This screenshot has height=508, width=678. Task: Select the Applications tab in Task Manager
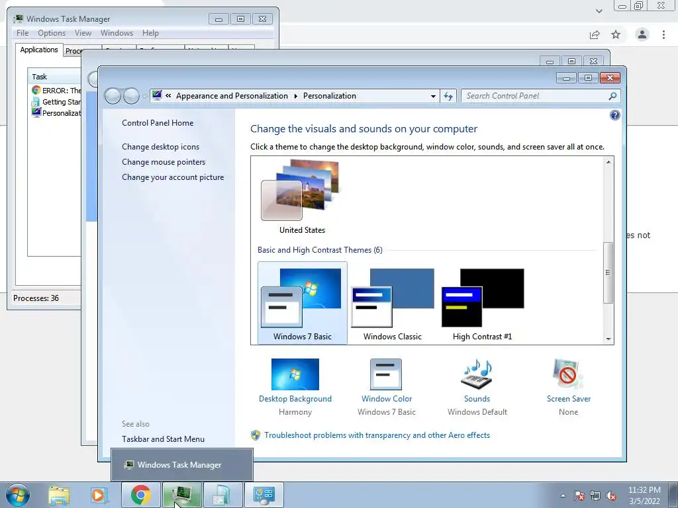coord(39,50)
